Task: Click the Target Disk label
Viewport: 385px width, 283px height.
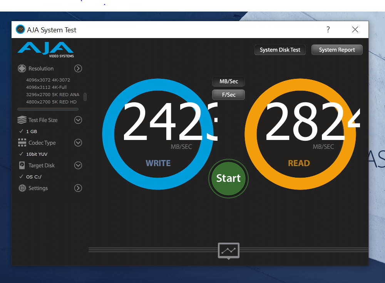Action: (x=42, y=165)
